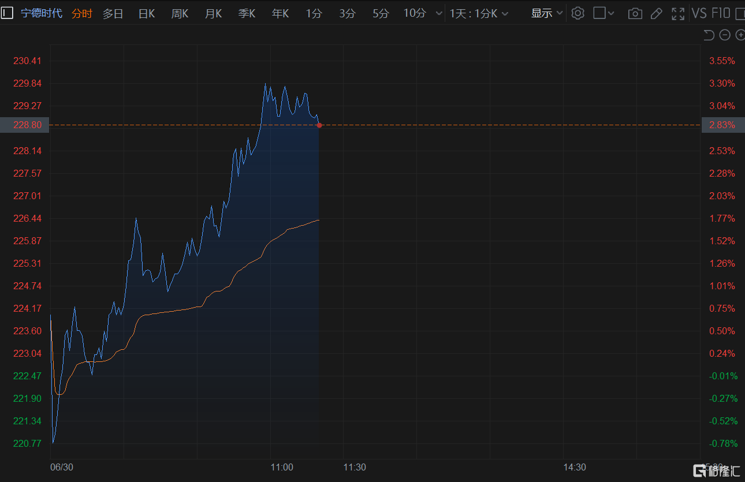
Task: Click the highlighted 2.83% change label
Action: click(722, 125)
